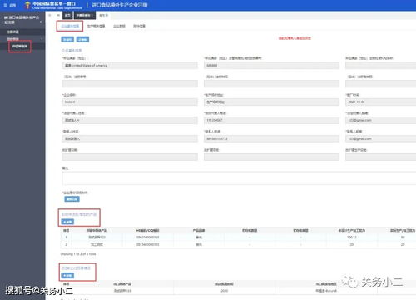Switch to the first dark home page tab
416x300 pixels.
click(x=67, y=15)
